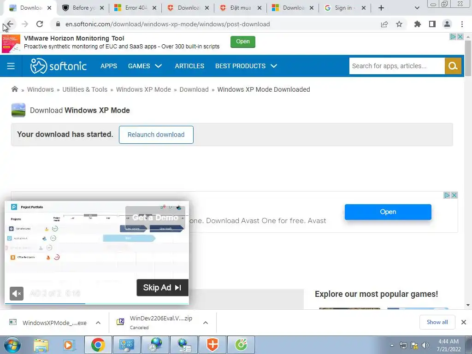Click the Softonic logo

point(59,66)
